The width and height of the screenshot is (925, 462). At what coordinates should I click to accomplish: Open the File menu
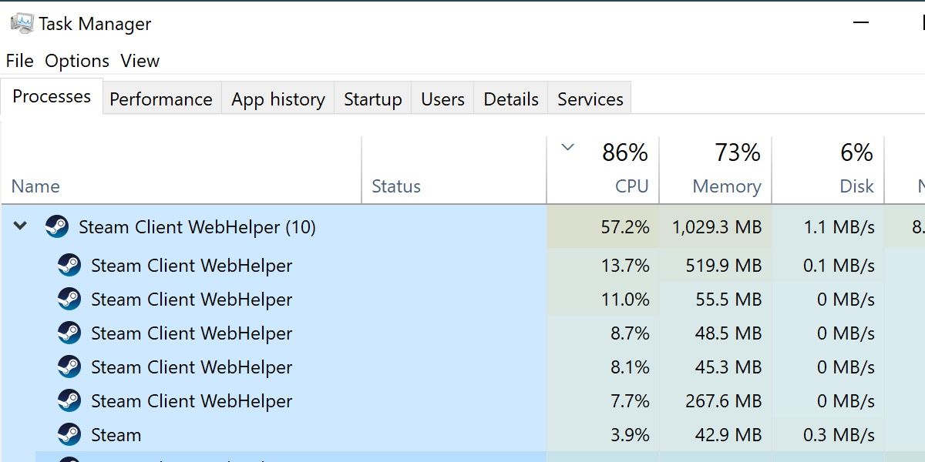tap(19, 60)
